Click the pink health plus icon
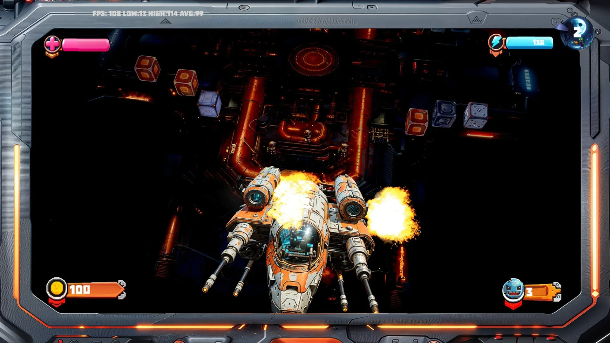The image size is (610, 343). [x=52, y=44]
